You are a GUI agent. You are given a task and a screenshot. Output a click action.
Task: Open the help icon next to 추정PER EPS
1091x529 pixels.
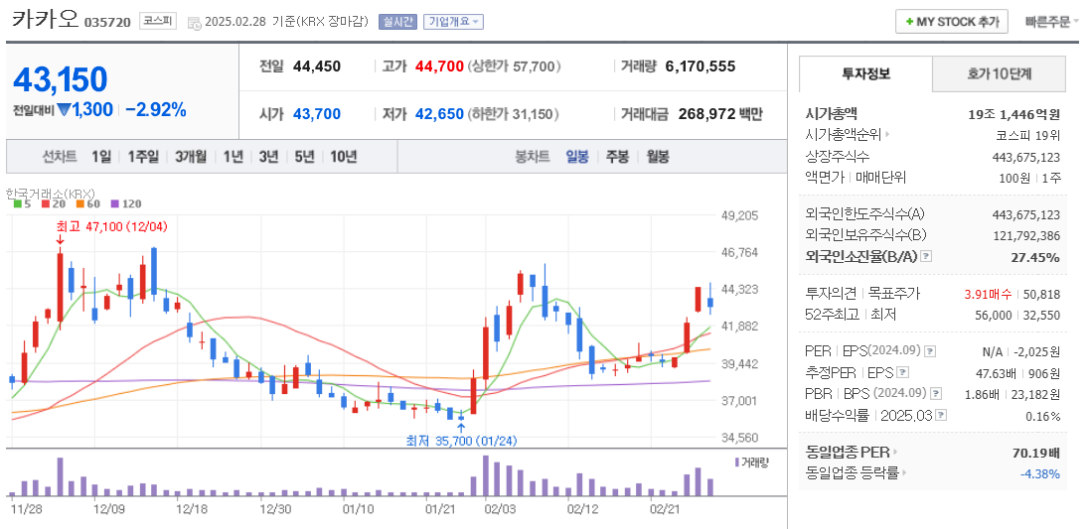pos(903,372)
